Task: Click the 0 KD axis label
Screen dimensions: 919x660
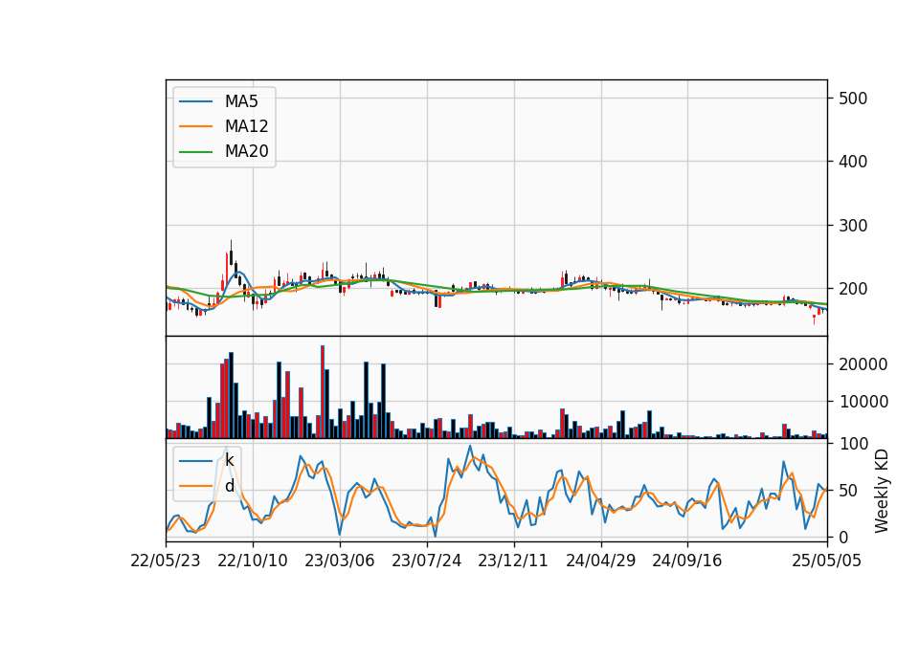Action: [843, 537]
